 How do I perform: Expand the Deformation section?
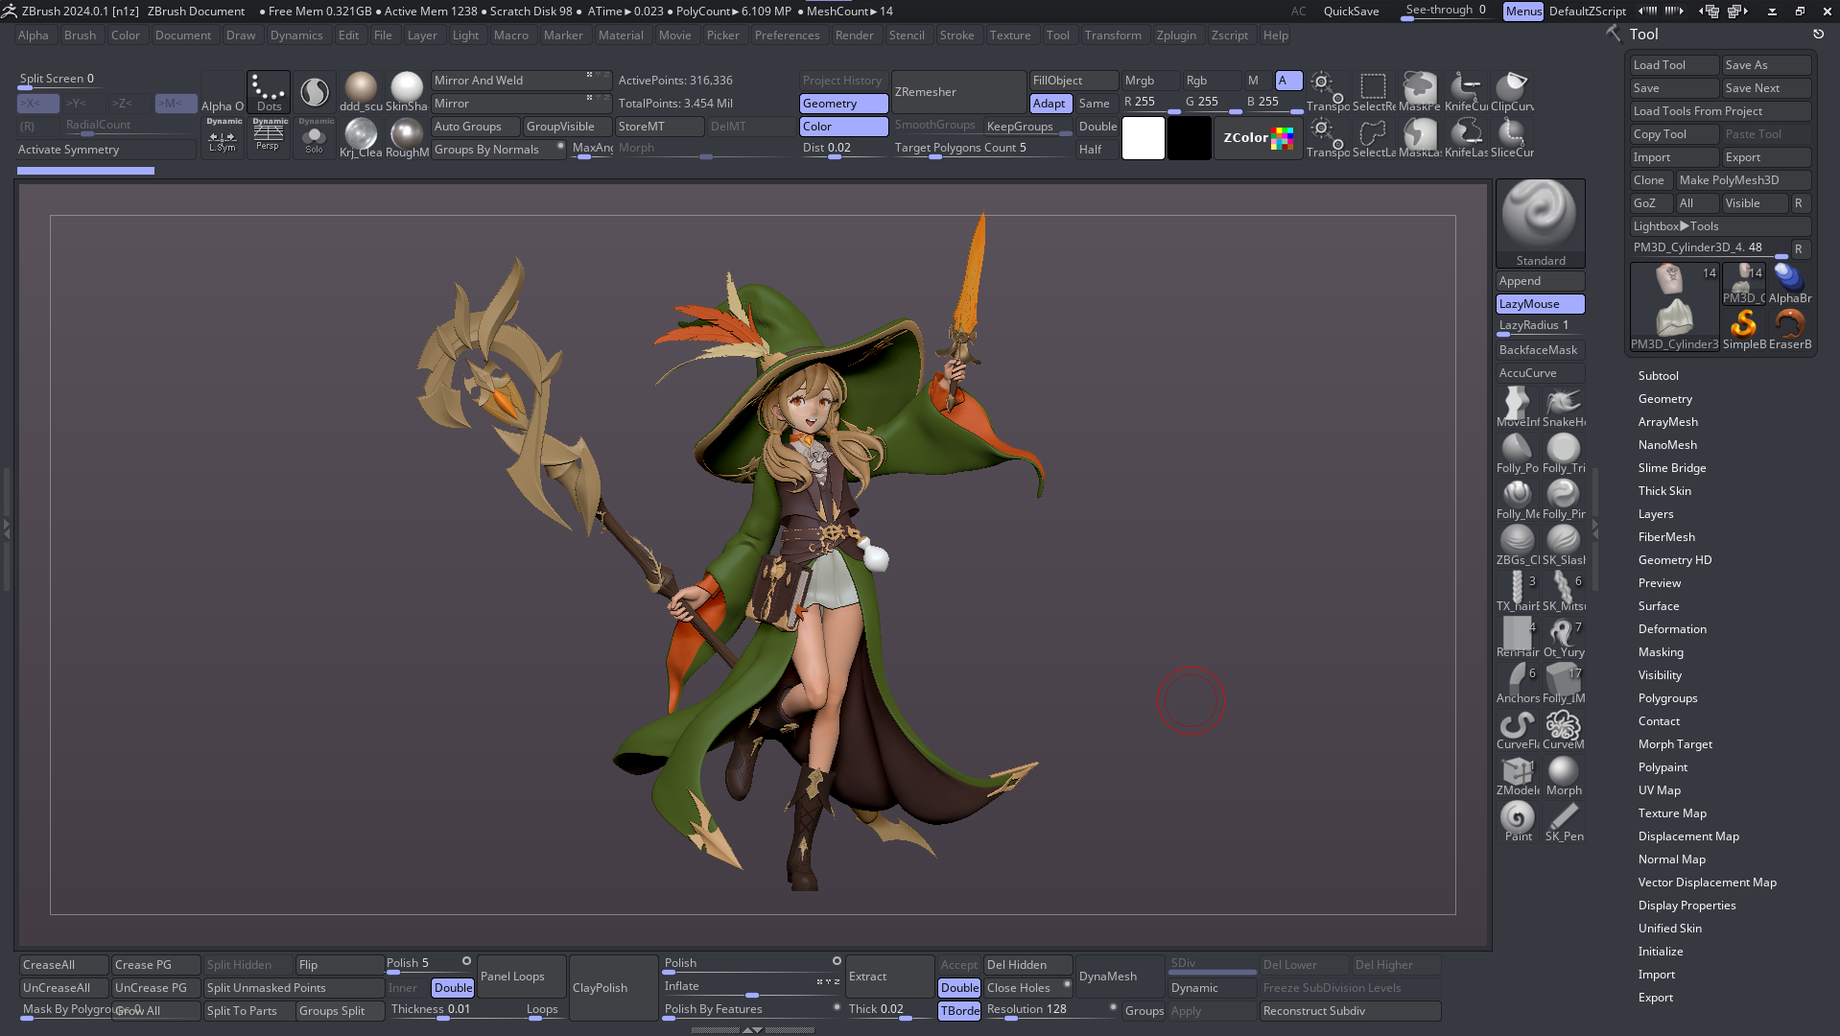pyautogui.click(x=1672, y=629)
